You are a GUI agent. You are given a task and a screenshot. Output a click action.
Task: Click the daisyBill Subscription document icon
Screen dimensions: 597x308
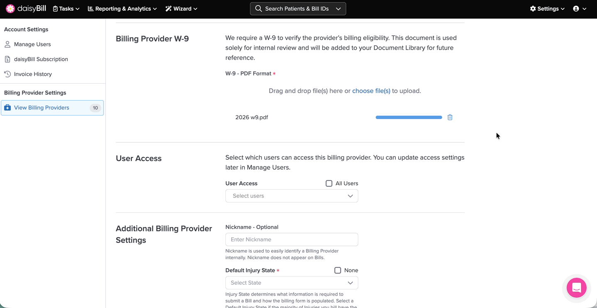point(7,59)
